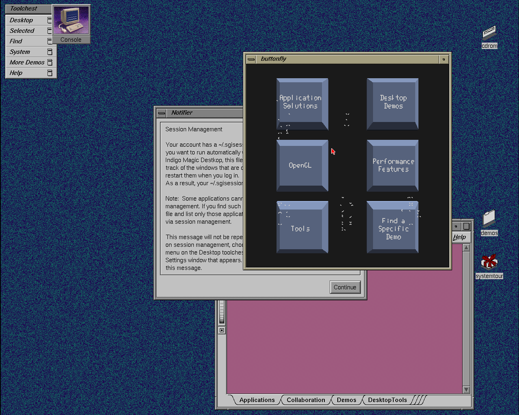This screenshot has height=415, width=519.
Task: Open the Notifier window menu button
Action: (161, 113)
